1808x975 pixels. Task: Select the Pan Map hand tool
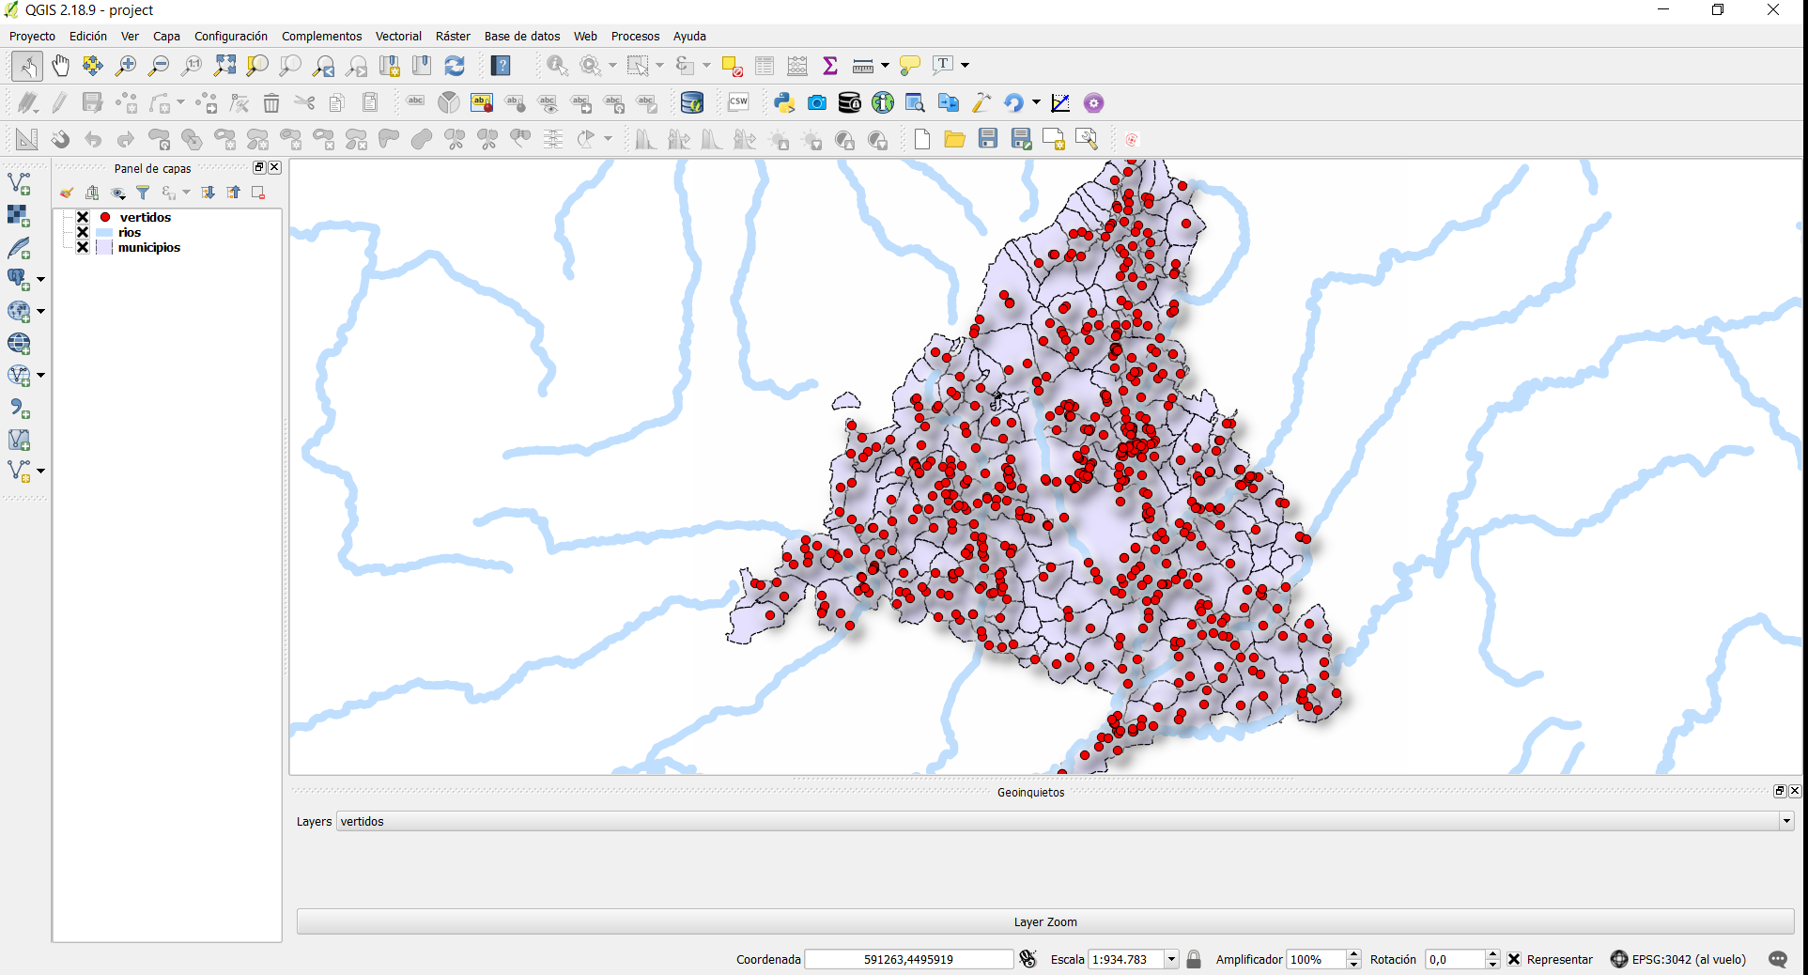(60, 65)
